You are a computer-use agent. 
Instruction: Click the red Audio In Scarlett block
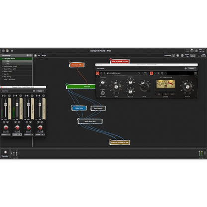[x=120, y=61]
